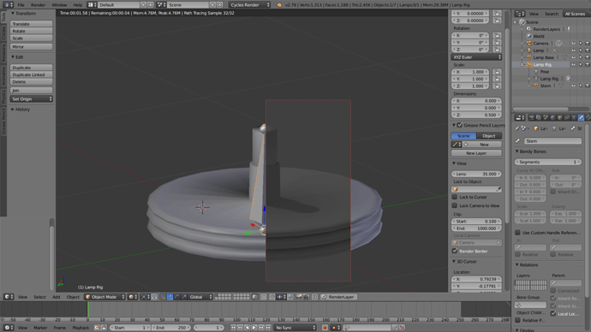Click the auto keyframe record button
Viewport: 591px width, 332px height.
click(325, 328)
